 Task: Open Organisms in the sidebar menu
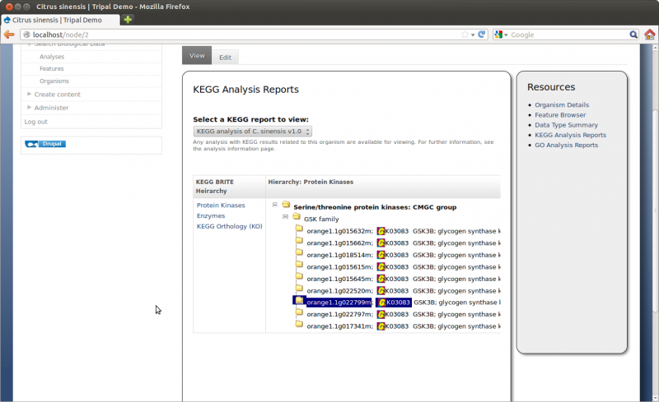click(x=54, y=81)
